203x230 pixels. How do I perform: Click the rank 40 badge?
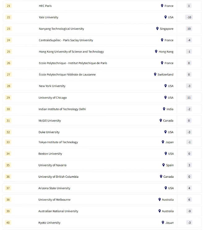[8, 223]
